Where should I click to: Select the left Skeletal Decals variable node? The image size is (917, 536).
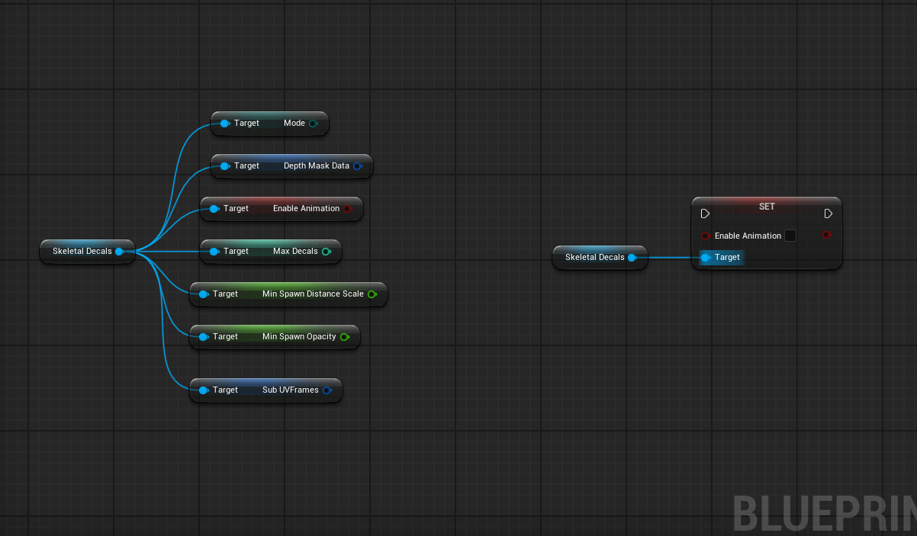[x=88, y=252]
